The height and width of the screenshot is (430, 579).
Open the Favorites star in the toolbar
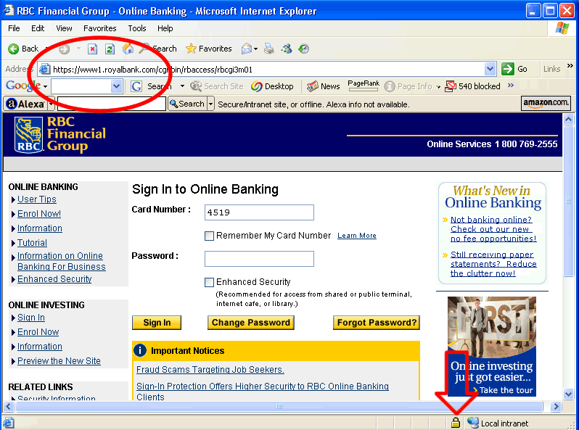click(209, 49)
